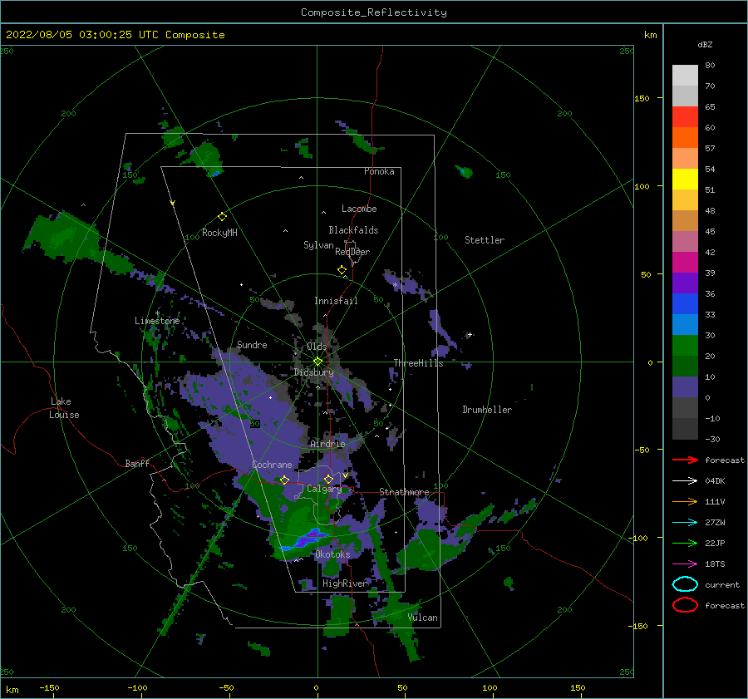The width and height of the screenshot is (748, 699).
Task: Click the magenta 18TS arrow icon
Action: click(685, 564)
